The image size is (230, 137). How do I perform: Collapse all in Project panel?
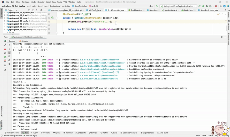37,10
